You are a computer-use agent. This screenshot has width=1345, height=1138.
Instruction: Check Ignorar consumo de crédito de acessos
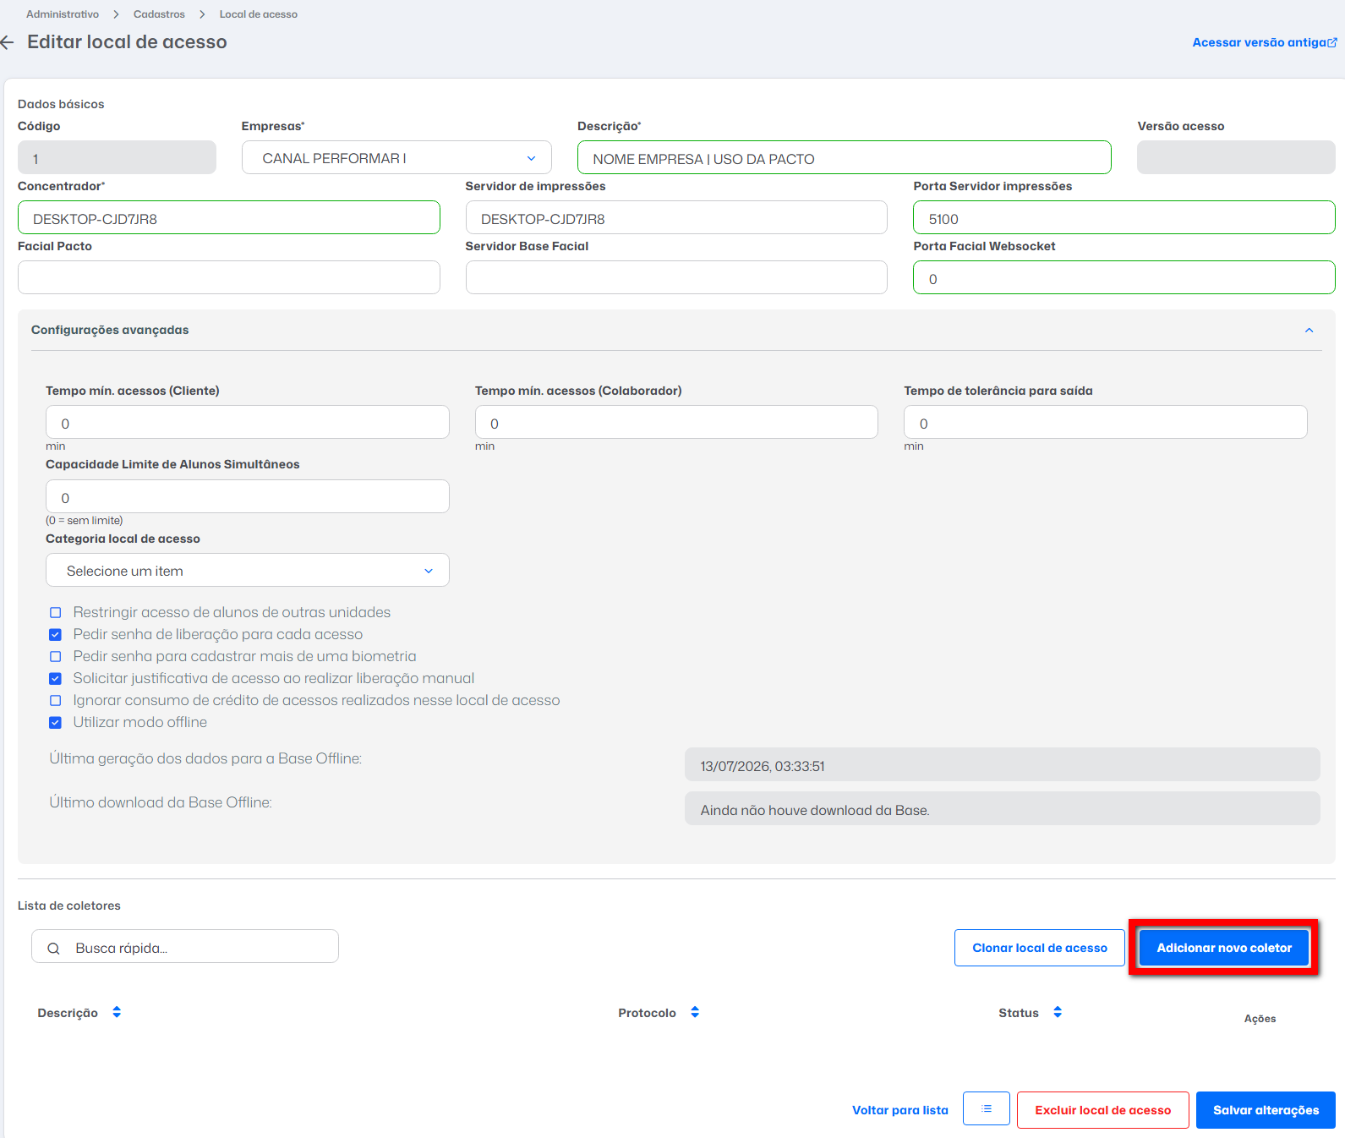click(x=56, y=700)
